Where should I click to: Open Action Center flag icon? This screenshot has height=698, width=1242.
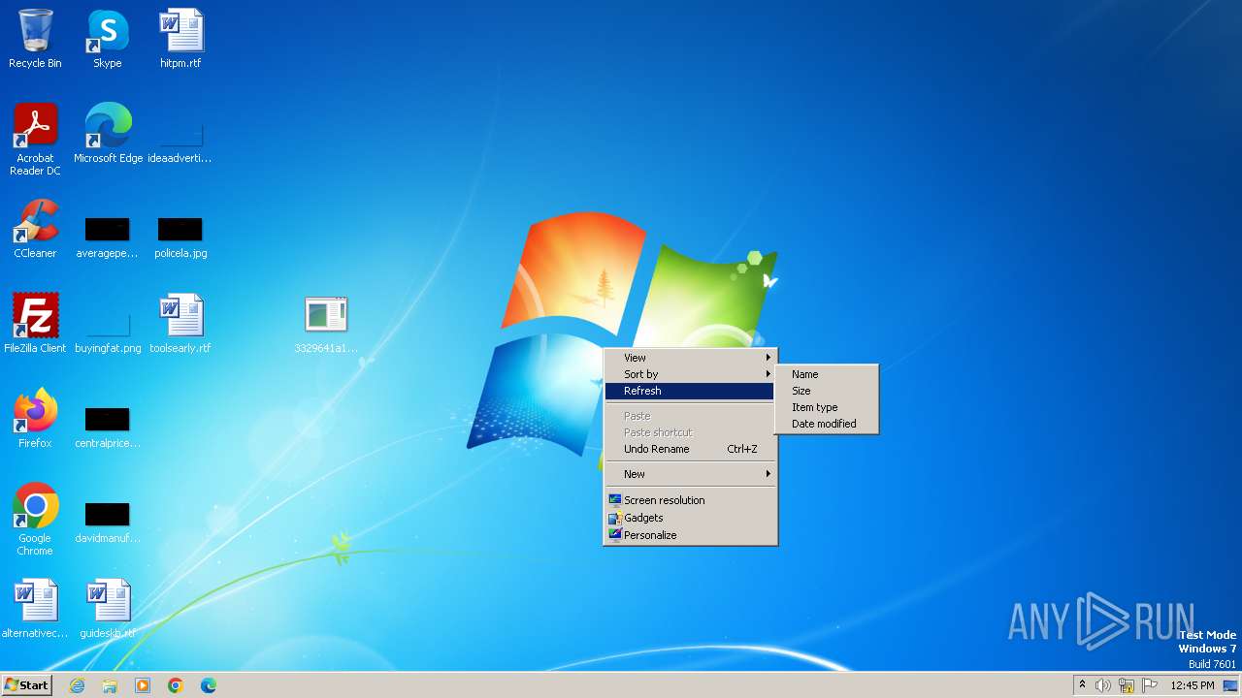[1150, 685]
